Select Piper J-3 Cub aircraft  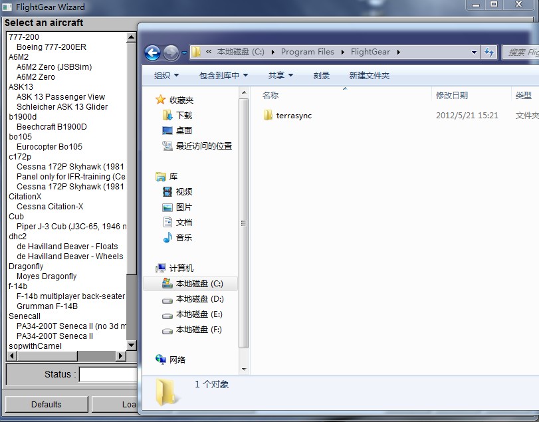71,226
